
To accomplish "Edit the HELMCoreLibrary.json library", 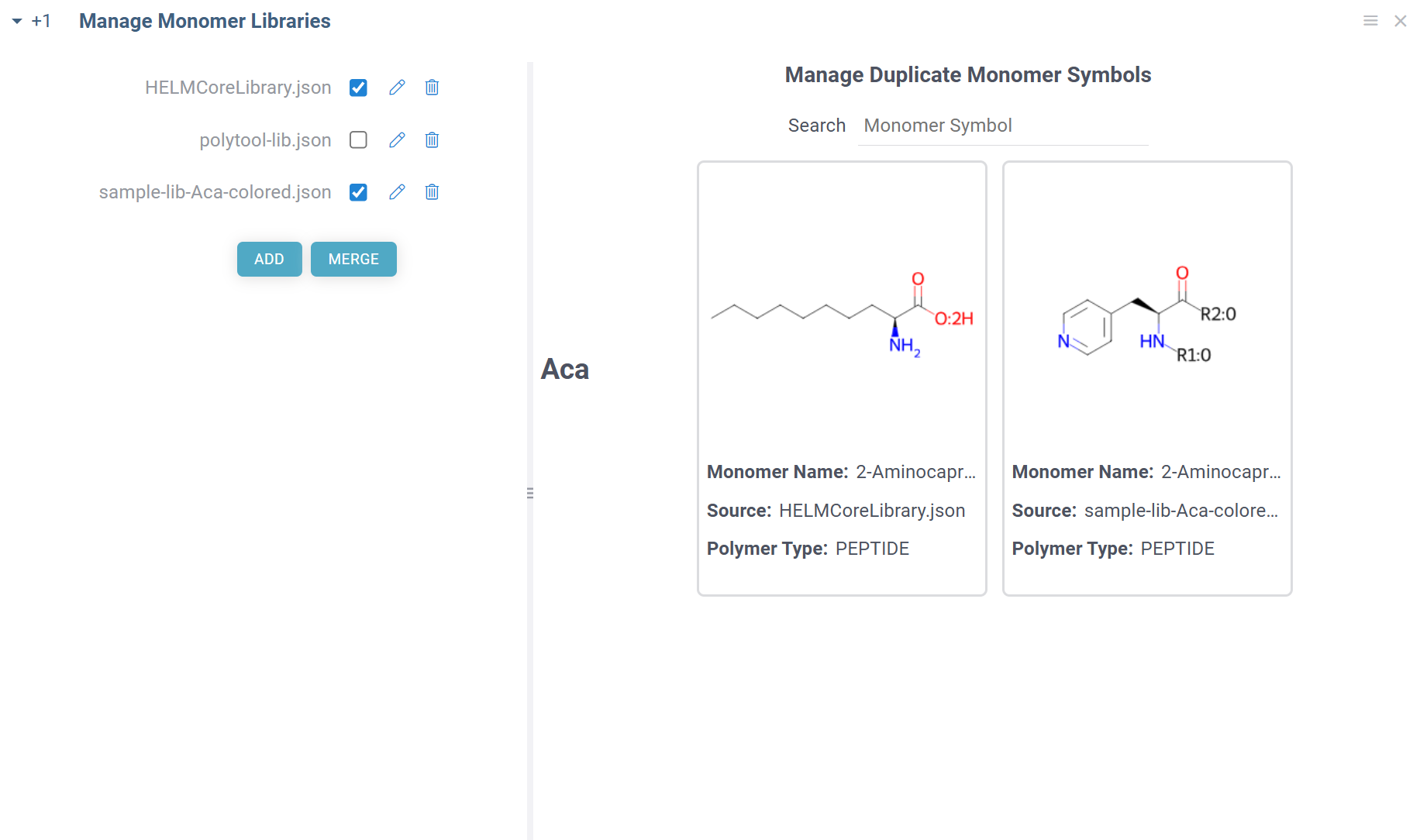I will pyautogui.click(x=397, y=87).
